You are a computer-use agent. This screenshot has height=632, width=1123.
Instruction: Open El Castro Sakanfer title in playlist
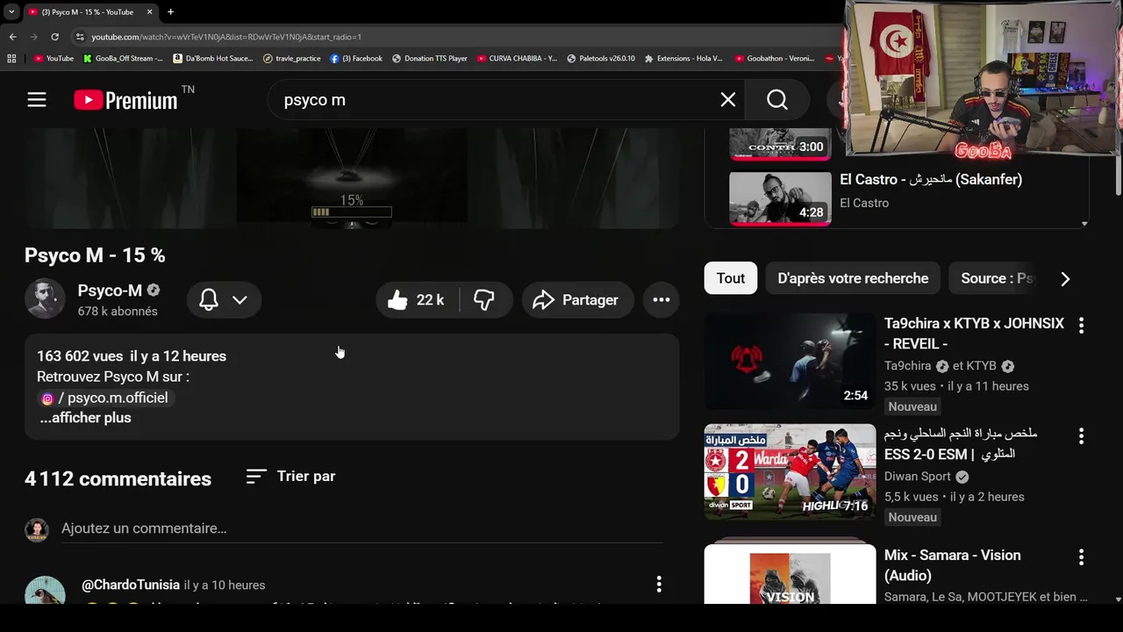pyautogui.click(x=931, y=179)
